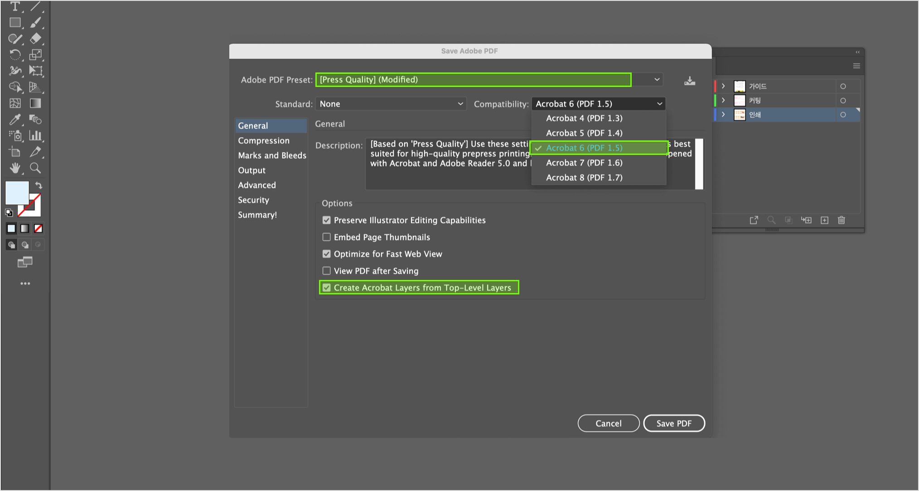Viewport: 919px width, 491px height.
Task: Choose Acrobat 8 (PDF 1.7)
Action: click(x=599, y=178)
